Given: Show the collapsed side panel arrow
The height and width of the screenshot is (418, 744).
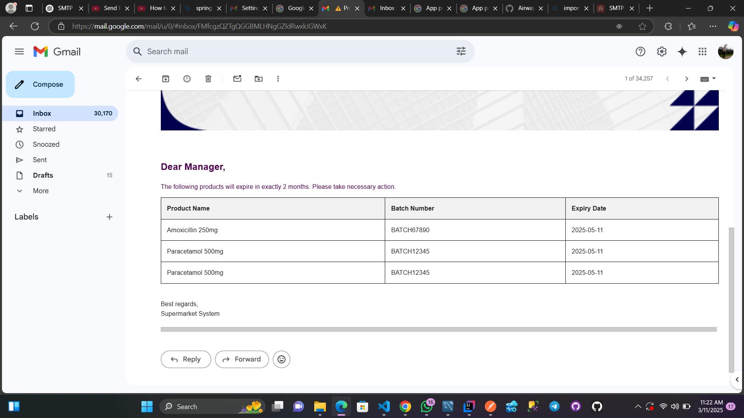Looking at the screenshot, I should click(x=737, y=380).
